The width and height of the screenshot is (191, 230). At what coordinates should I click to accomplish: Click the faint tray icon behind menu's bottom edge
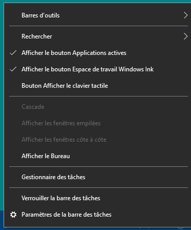click(x=181, y=228)
